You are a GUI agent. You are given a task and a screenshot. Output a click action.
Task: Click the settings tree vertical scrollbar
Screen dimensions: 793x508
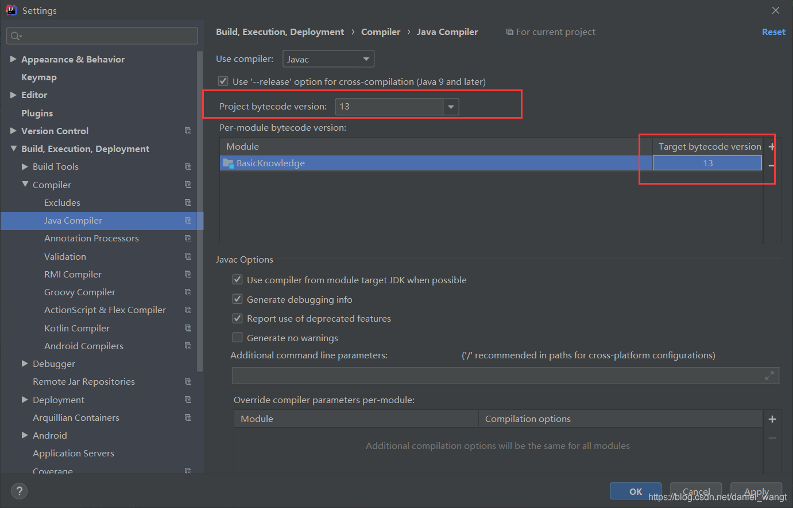200,211
